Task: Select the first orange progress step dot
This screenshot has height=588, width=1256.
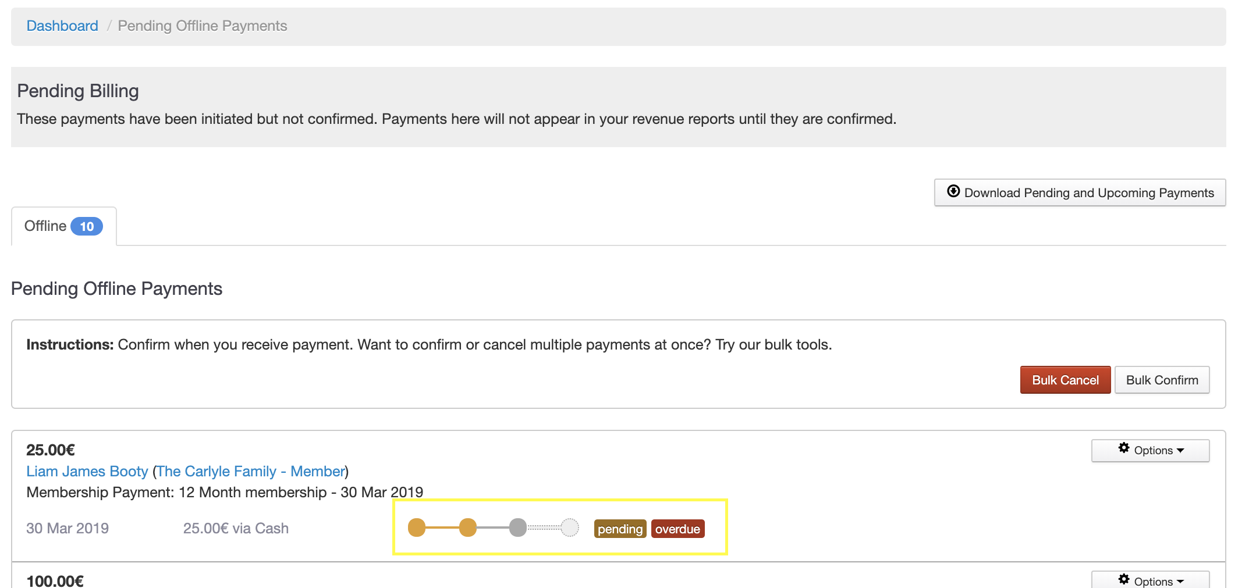Action: point(417,528)
